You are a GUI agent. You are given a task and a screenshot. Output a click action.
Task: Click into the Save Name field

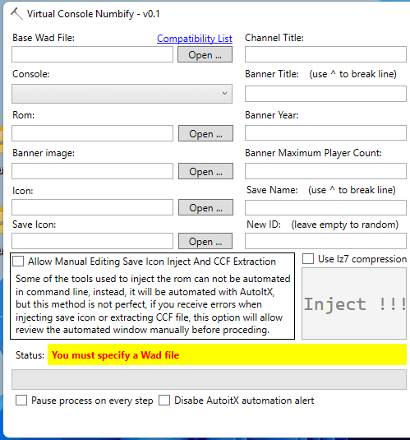[325, 207]
